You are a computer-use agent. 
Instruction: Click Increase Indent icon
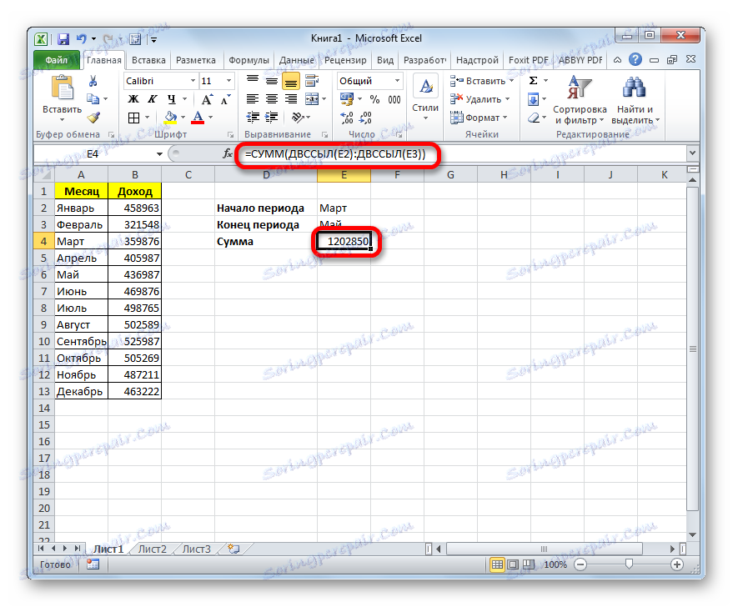pos(272,118)
